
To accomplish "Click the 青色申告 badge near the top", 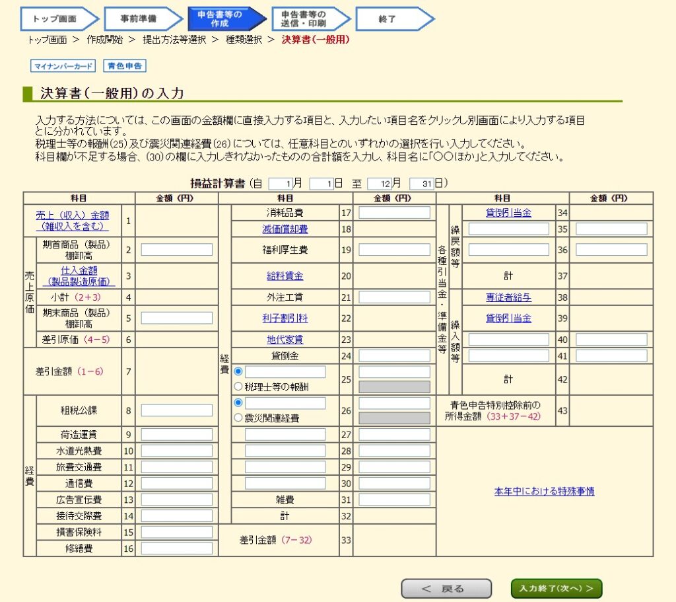I will [124, 65].
